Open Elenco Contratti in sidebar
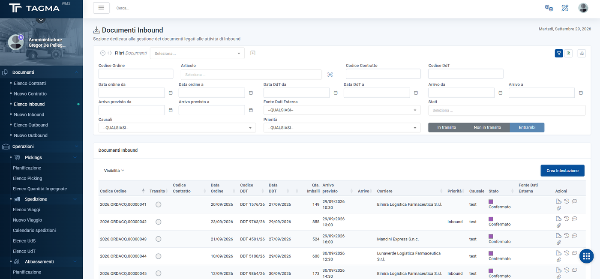 pos(30,83)
